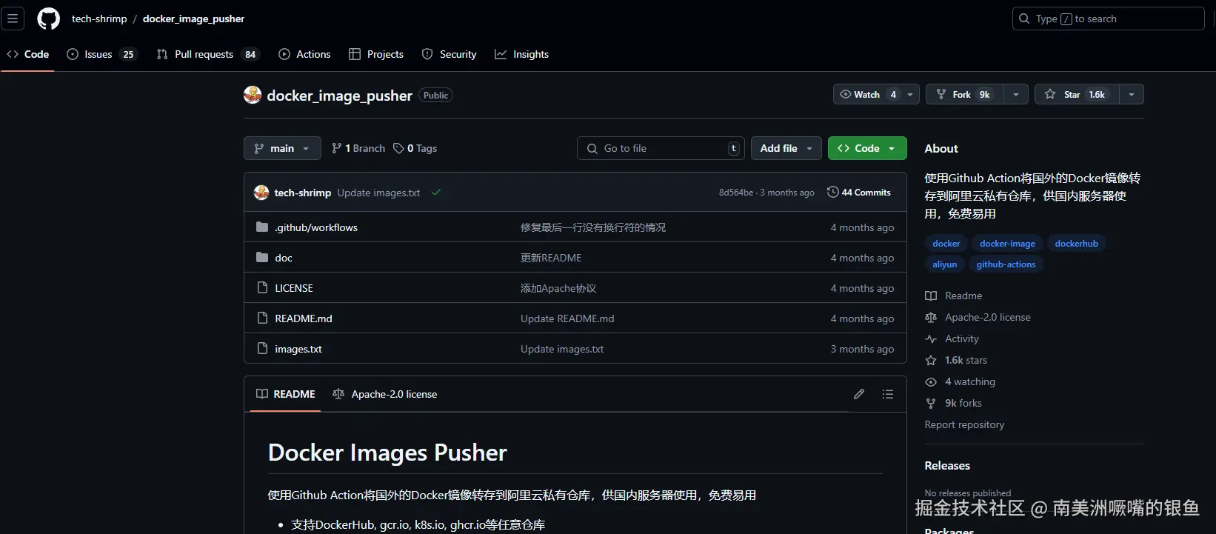The width and height of the screenshot is (1216, 534).
Task: View the 44 Commits history
Action: click(859, 193)
